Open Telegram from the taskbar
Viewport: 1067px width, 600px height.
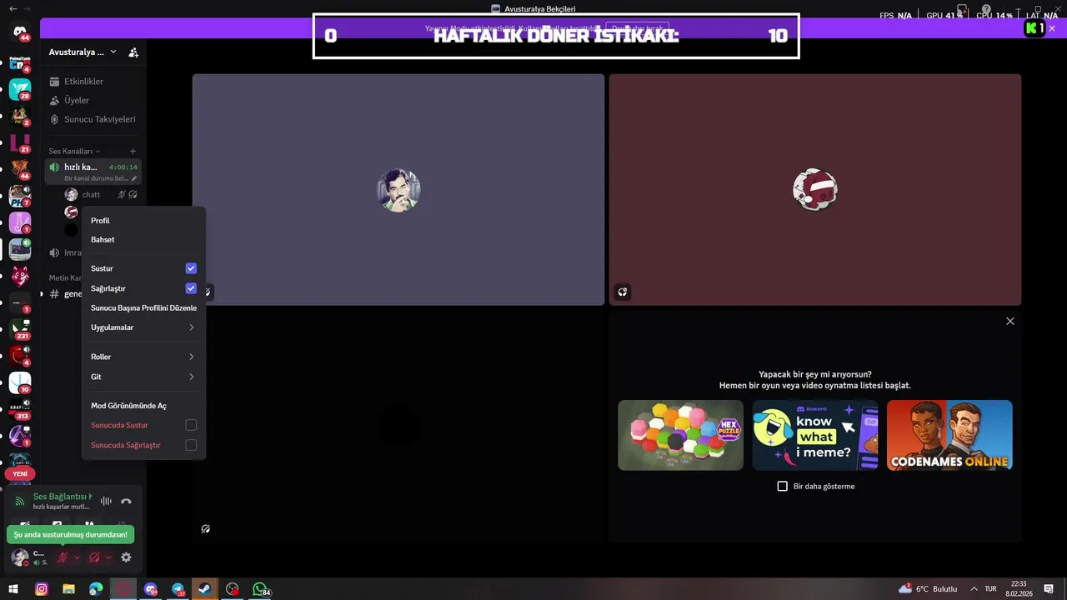(x=178, y=589)
